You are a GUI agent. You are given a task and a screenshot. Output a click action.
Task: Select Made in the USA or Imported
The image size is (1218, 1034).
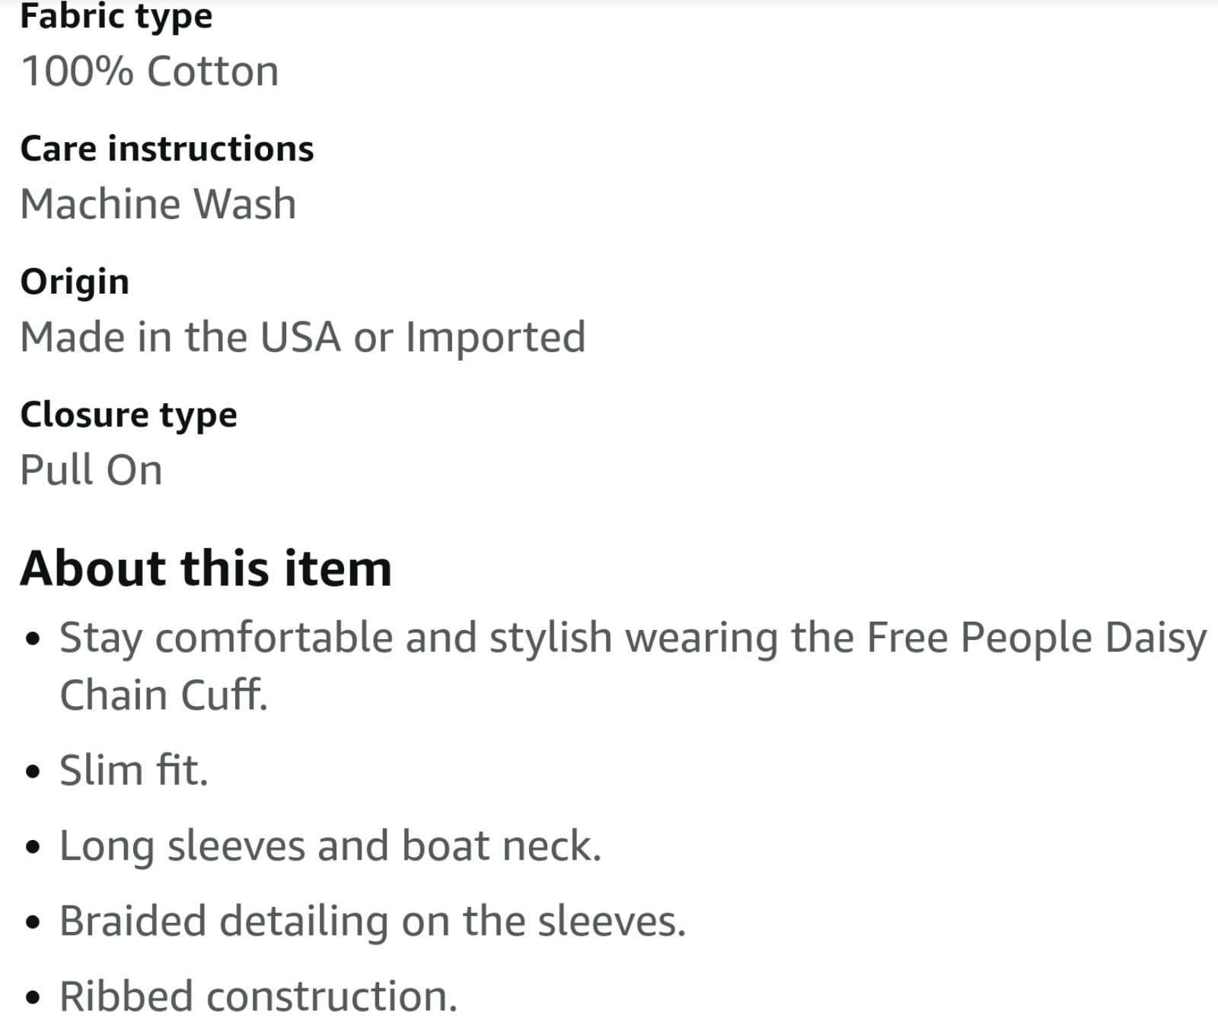pyautogui.click(x=303, y=337)
